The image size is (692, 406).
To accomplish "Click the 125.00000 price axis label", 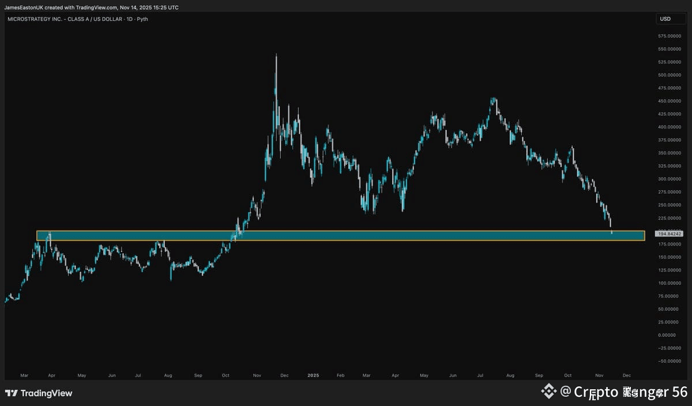I will [x=670, y=270].
